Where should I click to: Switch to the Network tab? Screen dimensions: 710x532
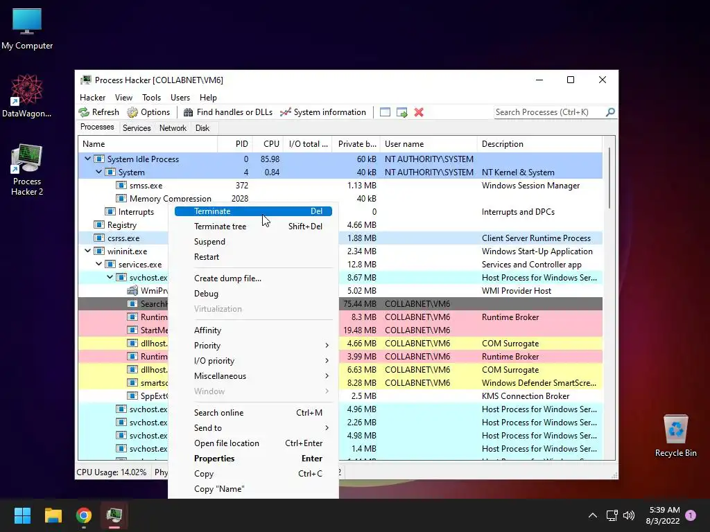click(x=173, y=128)
